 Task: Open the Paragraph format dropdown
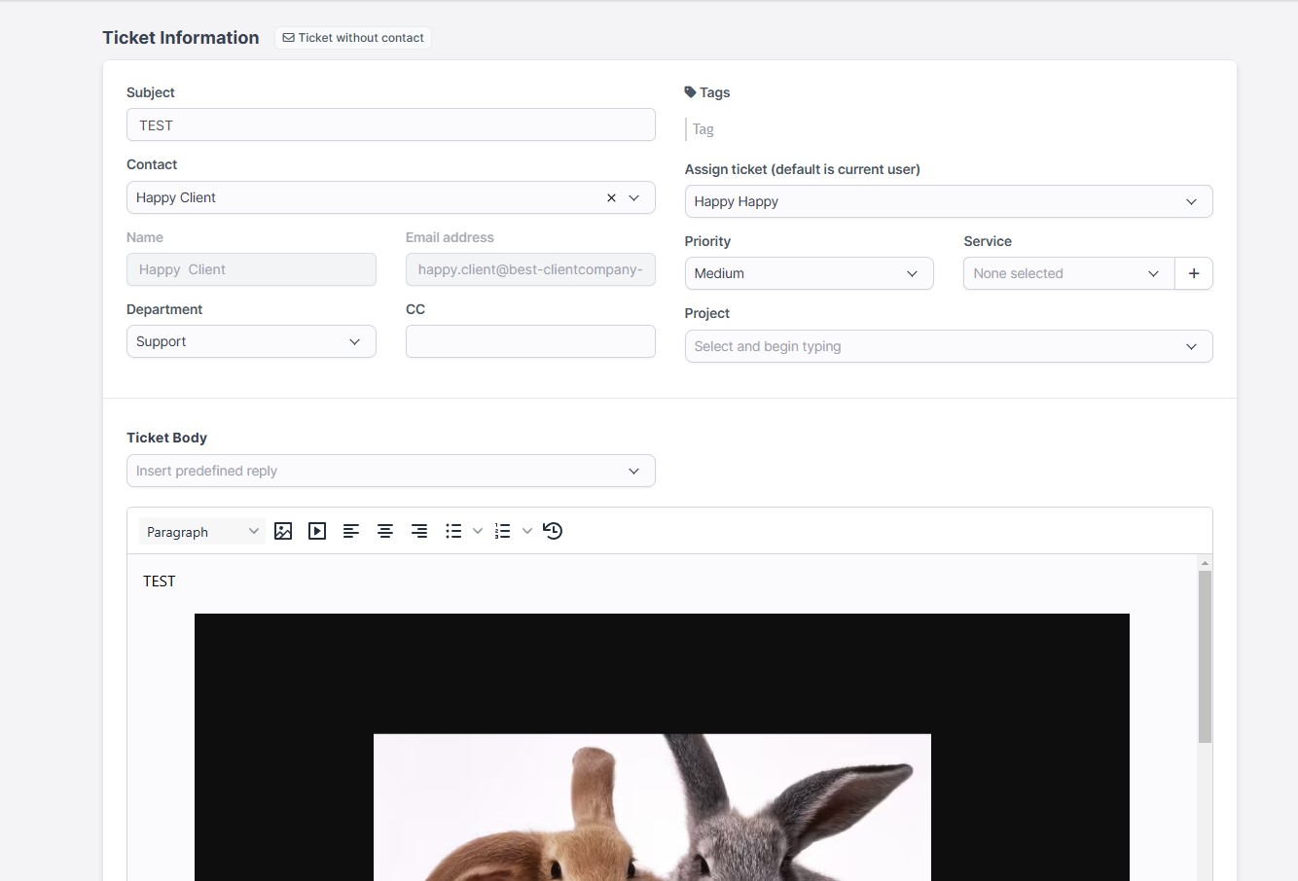coord(202,531)
